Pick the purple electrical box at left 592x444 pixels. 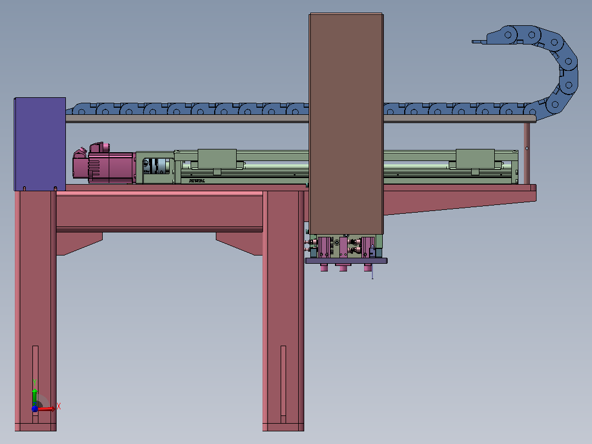pyautogui.click(x=40, y=144)
